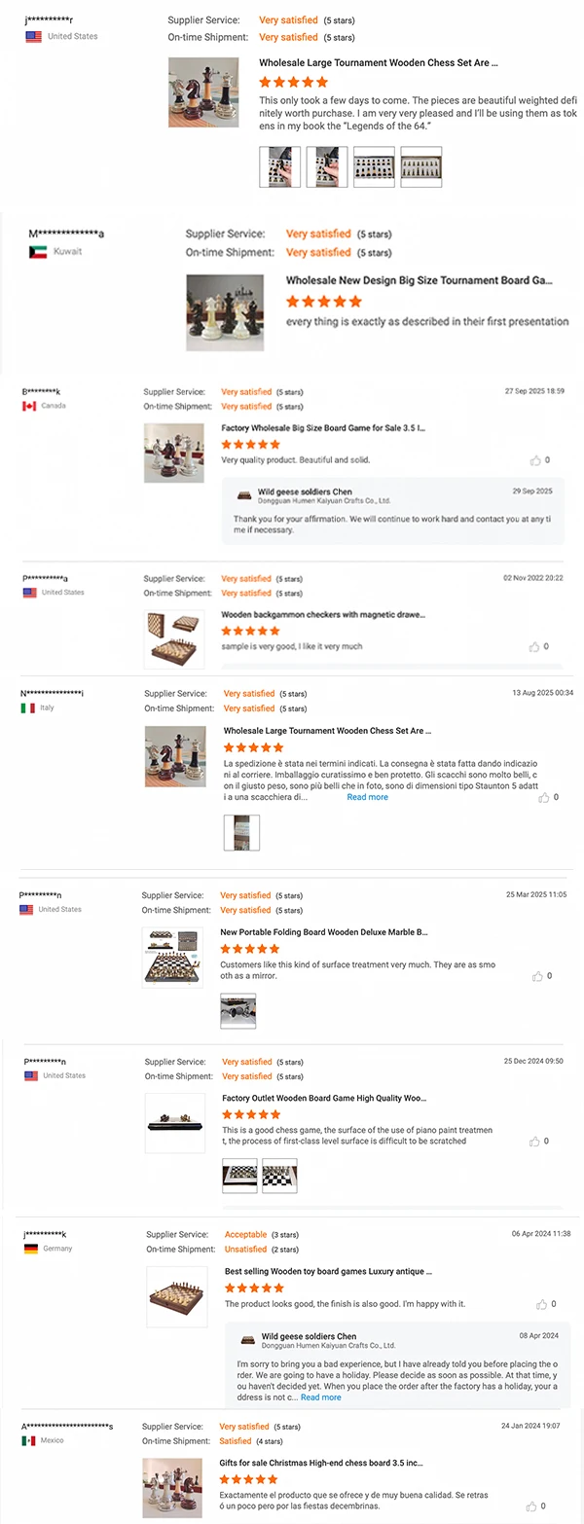Expand supplier reply Read more link
The height and width of the screenshot is (1524, 584).
pyautogui.click(x=320, y=1397)
